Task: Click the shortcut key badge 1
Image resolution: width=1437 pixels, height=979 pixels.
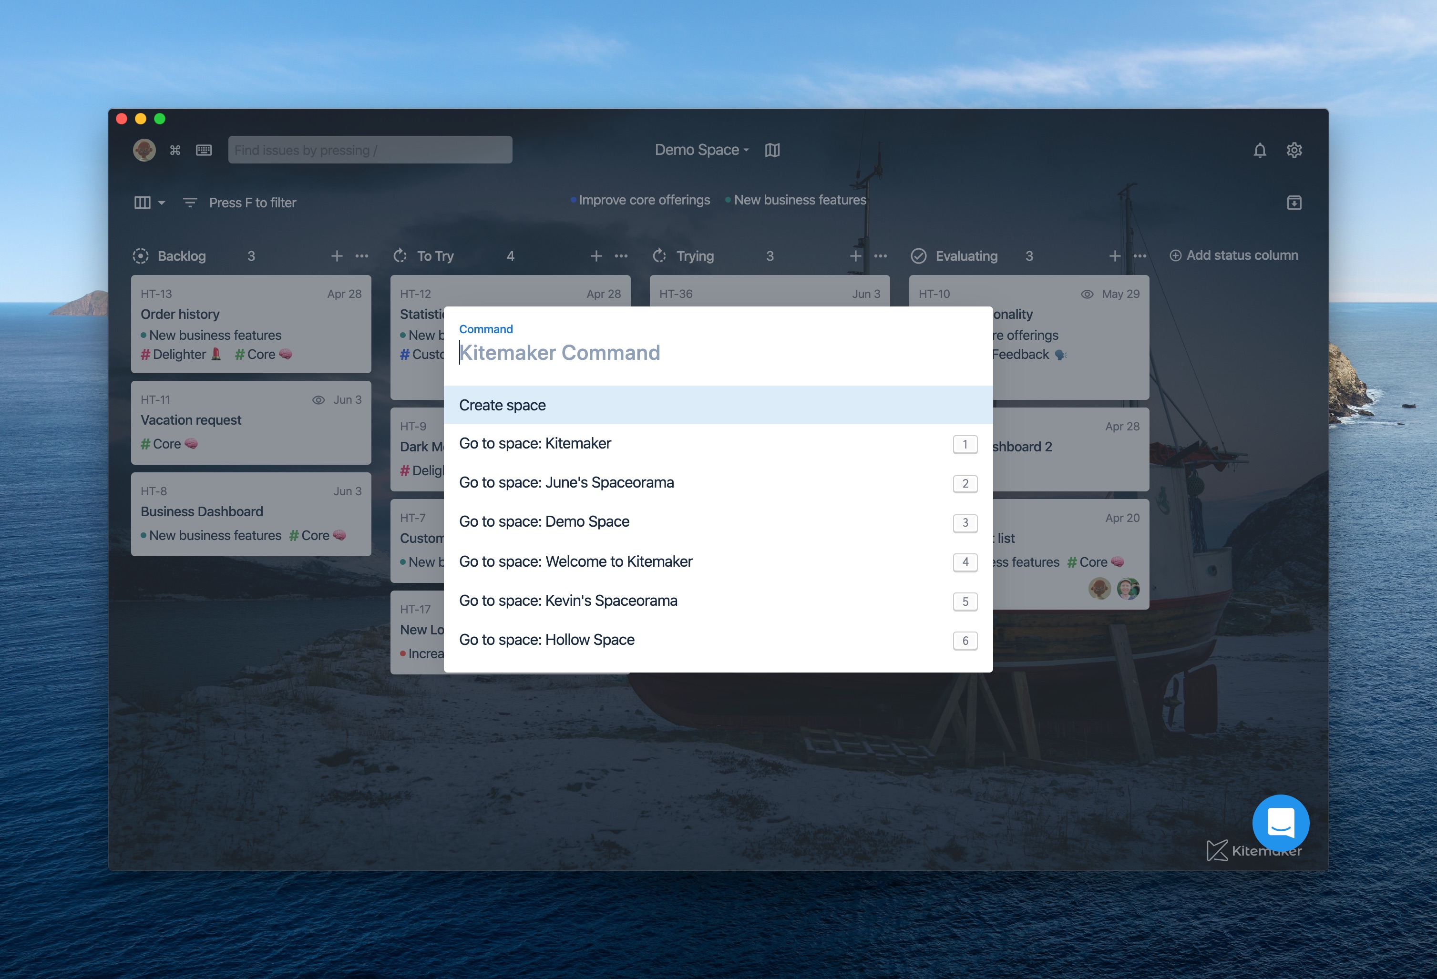Action: pos(965,444)
